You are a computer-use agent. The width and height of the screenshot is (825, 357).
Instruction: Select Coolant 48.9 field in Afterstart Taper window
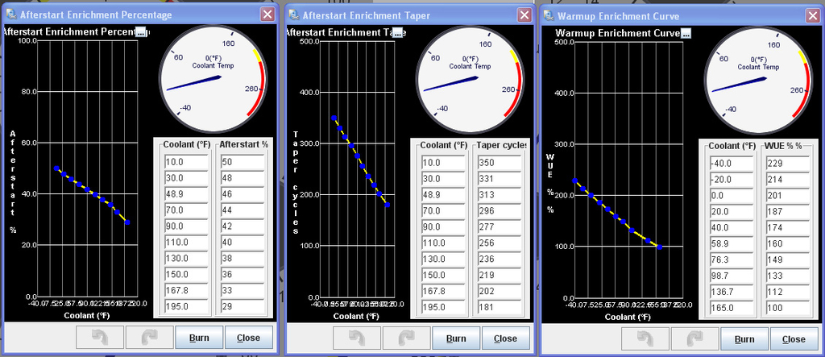444,194
